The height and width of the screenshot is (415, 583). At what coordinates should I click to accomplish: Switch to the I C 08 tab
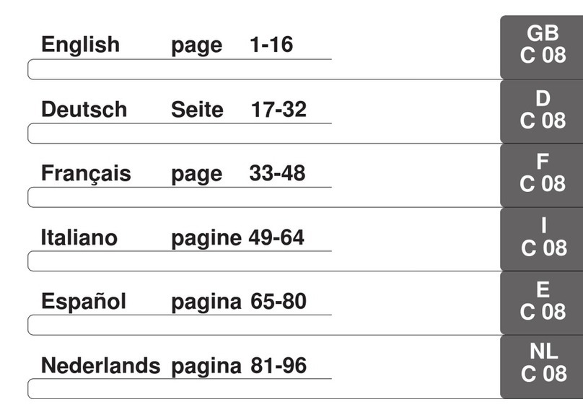coord(543,237)
